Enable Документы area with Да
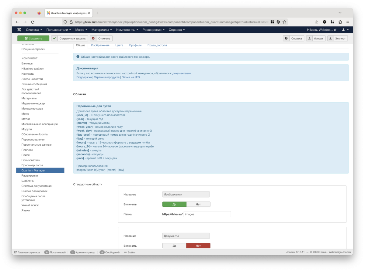The image size is (365, 271). coord(174,246)
